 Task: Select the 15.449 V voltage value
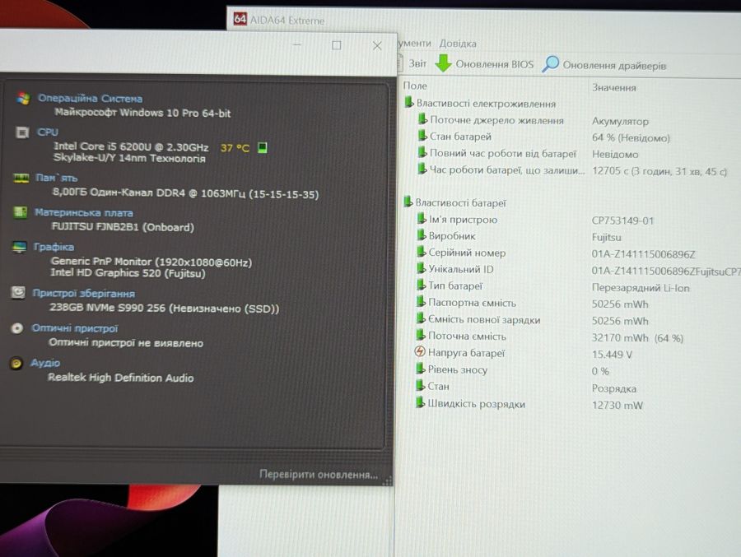coord(612,355)
